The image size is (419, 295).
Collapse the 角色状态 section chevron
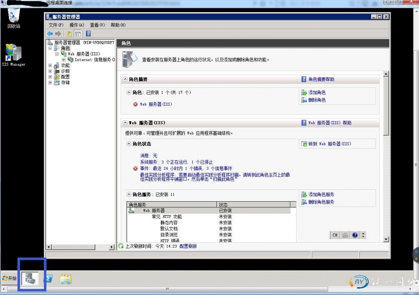coord(129,144)
